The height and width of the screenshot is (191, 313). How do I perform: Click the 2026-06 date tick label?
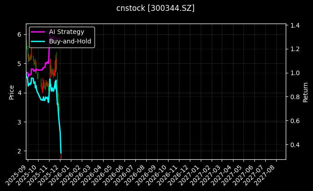click(x=117, y=172)
